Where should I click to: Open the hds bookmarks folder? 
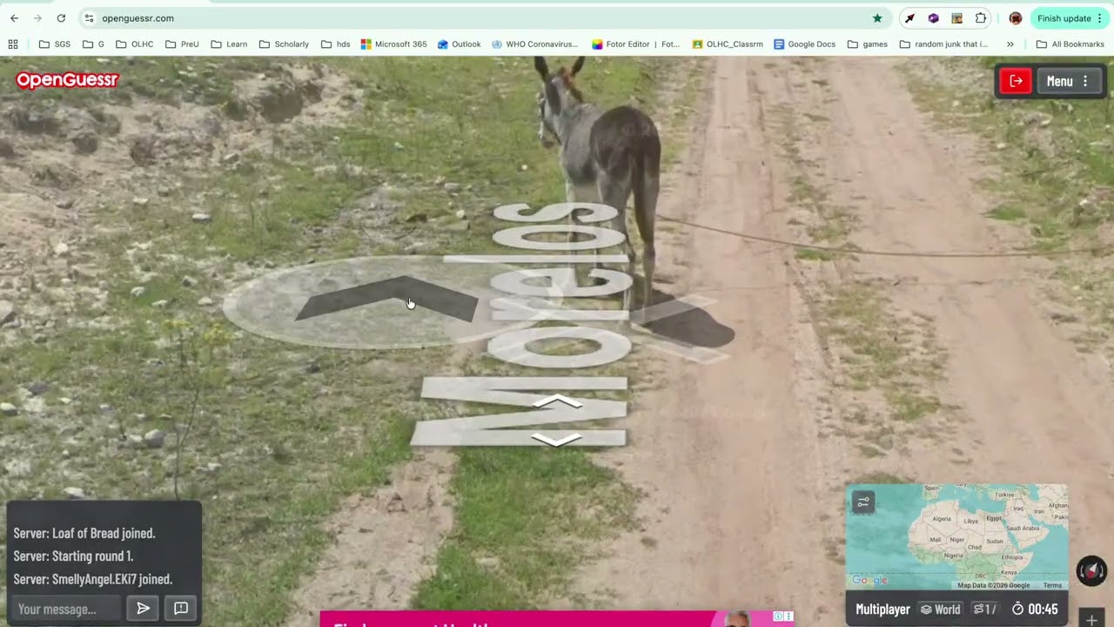(x=335, y=44)
